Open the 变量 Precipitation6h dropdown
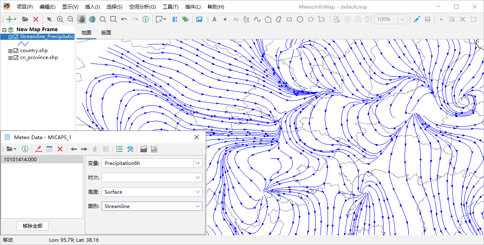This screenshot has height=245, width=484. (x=198, y=163)
